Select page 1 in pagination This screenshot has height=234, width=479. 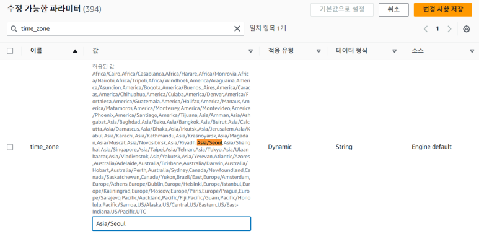click(x=437, y=29)
